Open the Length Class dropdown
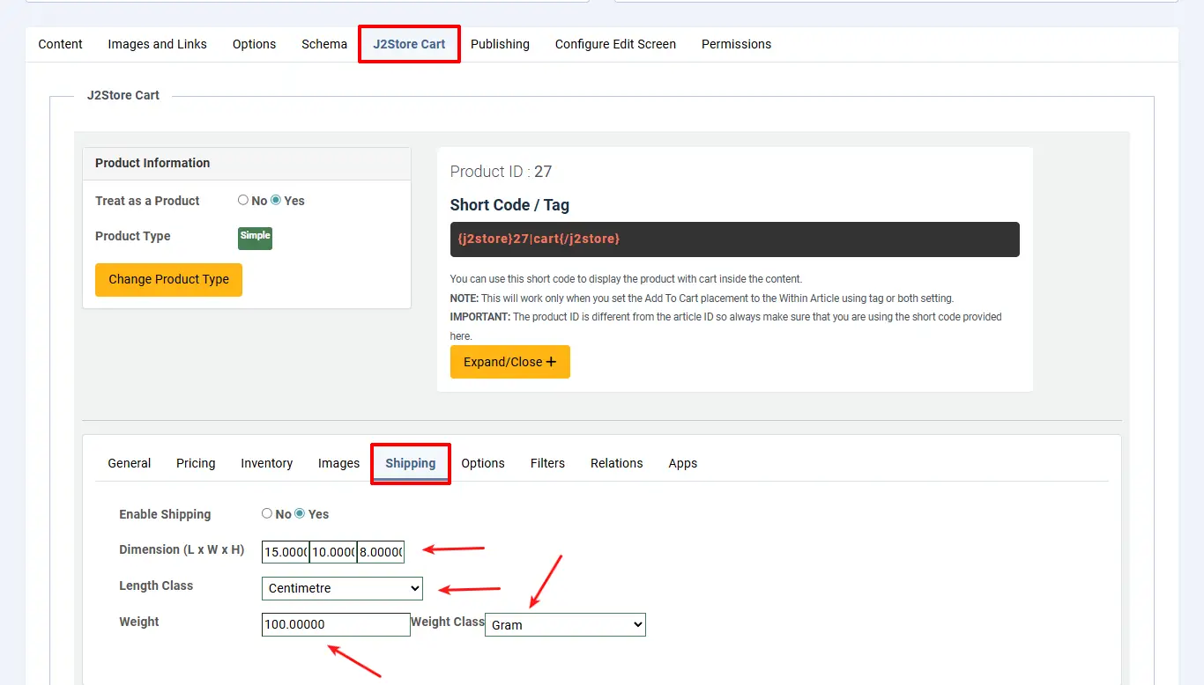This screenshot has height=685, width=1204. (342, 588)
